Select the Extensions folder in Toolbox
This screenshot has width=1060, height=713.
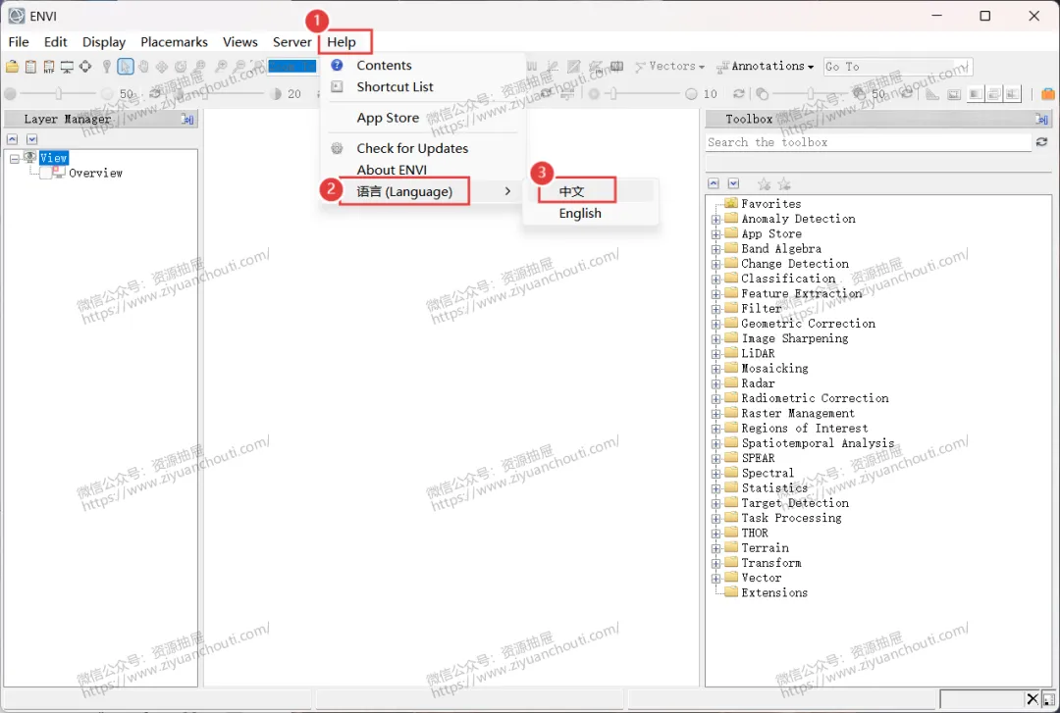point(774,592)
